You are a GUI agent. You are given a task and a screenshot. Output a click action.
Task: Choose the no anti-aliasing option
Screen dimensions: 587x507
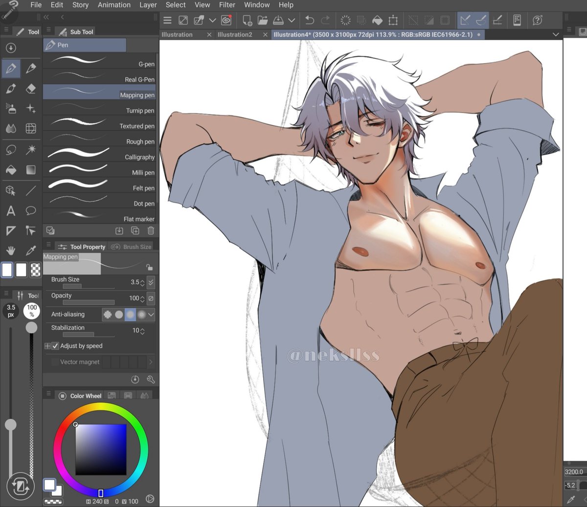[108, 314]
